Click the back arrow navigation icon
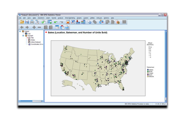 point(22,27)
